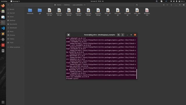Open the view options dropdown in Files

(x=167, y=5)
